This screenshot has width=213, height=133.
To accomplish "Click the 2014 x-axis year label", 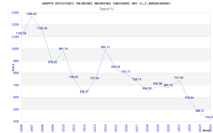I will (x=105, y=128).
